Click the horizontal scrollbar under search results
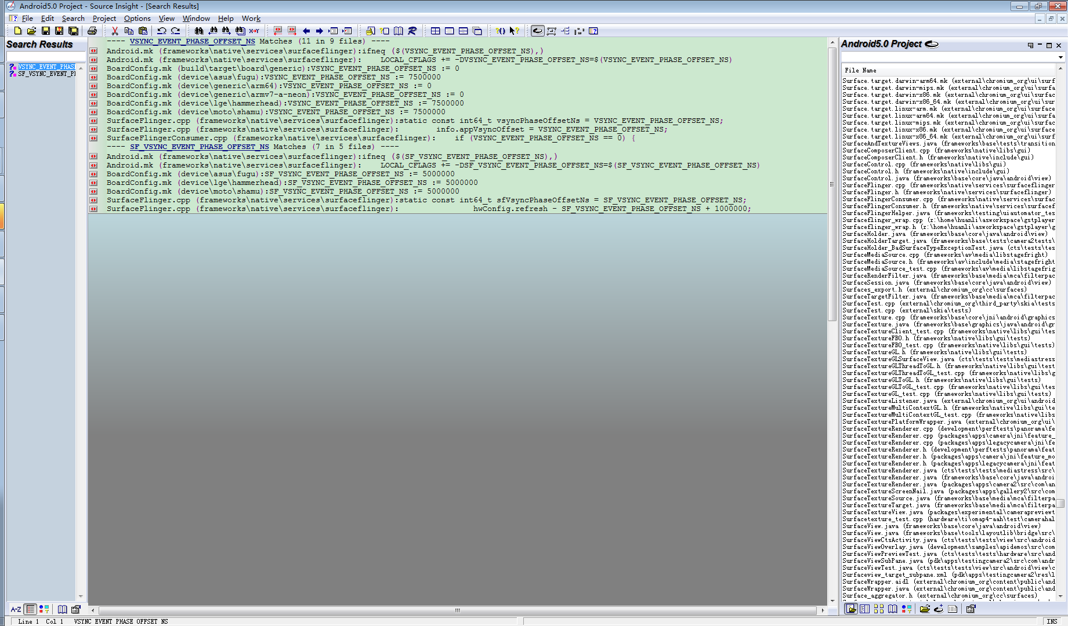Image resolution: width=1068 pixels, height=626 pixels. coord(457,610)
